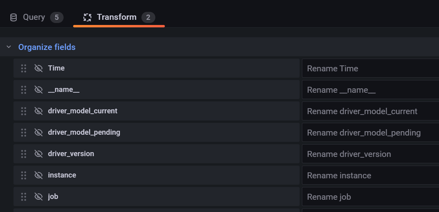This screenshot has height=212, width=439.
Task: Toggle visibility of the Time field
Action: click(39, 68)
